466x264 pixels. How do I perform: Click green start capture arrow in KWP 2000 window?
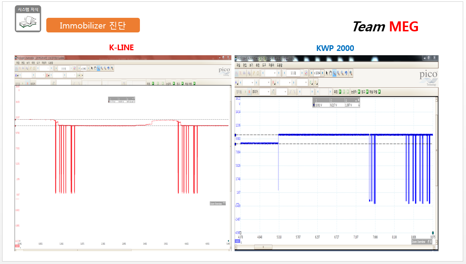pyautogui.click(x=245, y=92)
